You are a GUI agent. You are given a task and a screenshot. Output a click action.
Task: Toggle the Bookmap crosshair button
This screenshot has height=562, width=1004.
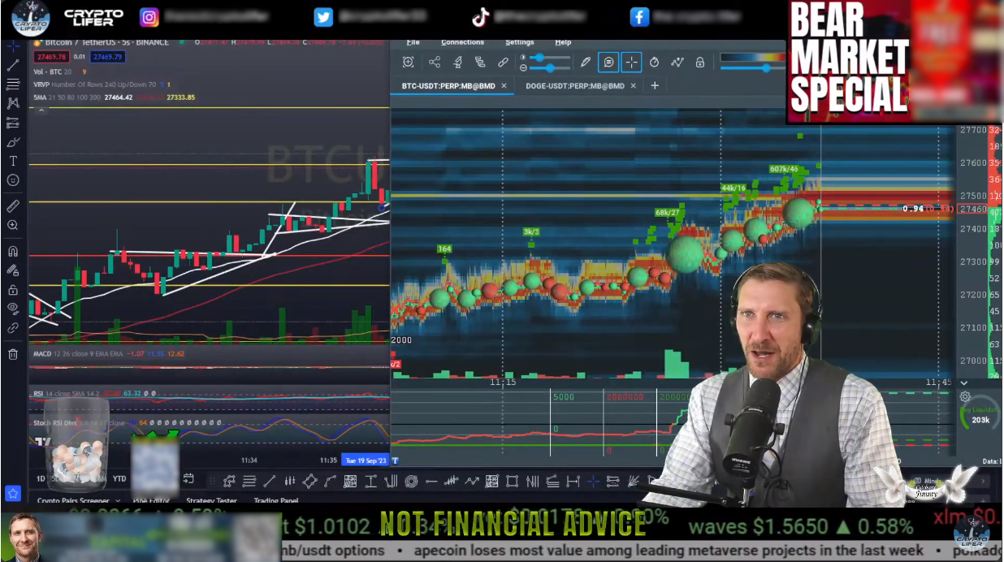coord(631,62)
